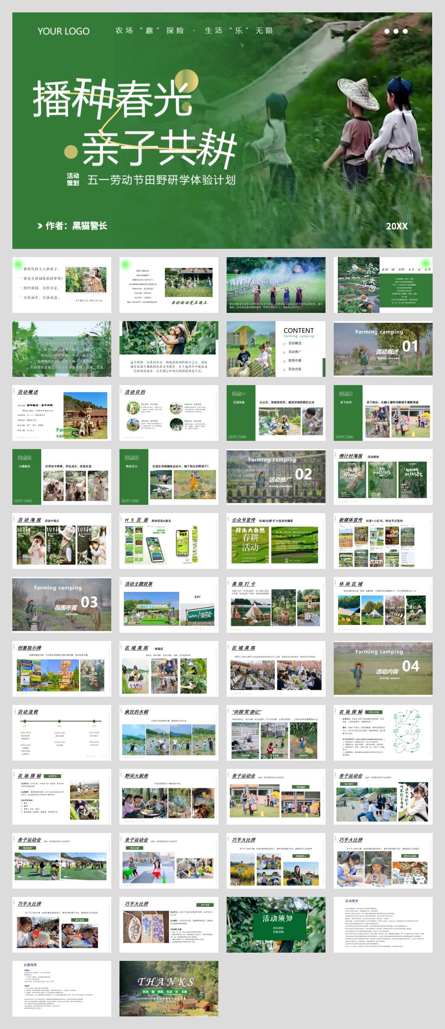This screenshot has width=445, height=1029.
Task: Open the 活动目的 slide
Action: tap(169, 413)
